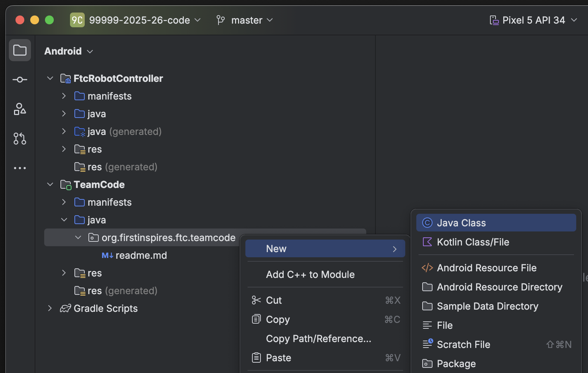Click the More tool windows ellipsis icon
This screenshot has height=373, width=588.
pos(20,168)
